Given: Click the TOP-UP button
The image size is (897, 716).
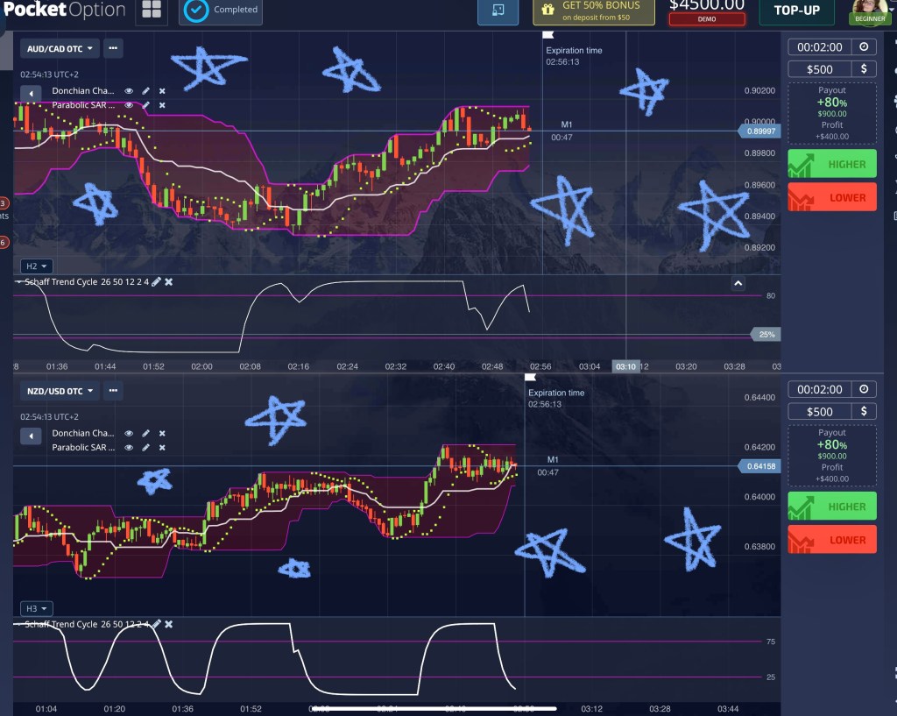Looking at the screenshot, I should (795, 12).
